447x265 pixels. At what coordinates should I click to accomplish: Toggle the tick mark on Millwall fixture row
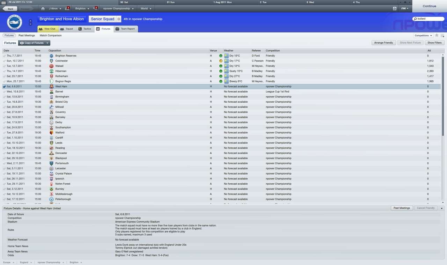click(x=4, y=107)
